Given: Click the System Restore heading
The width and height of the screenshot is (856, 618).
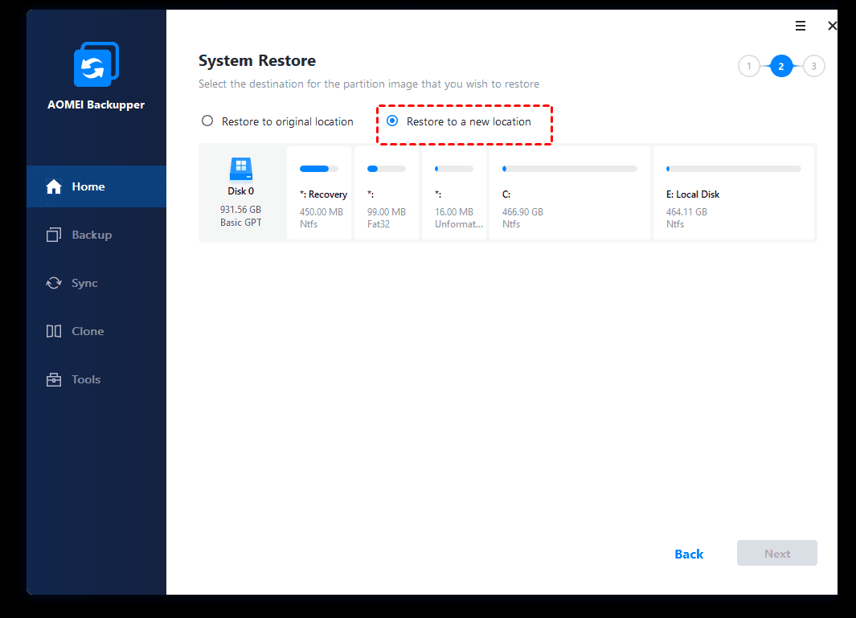Looking at the screenshot, I should pyautogui.click(x=257, y=60).
